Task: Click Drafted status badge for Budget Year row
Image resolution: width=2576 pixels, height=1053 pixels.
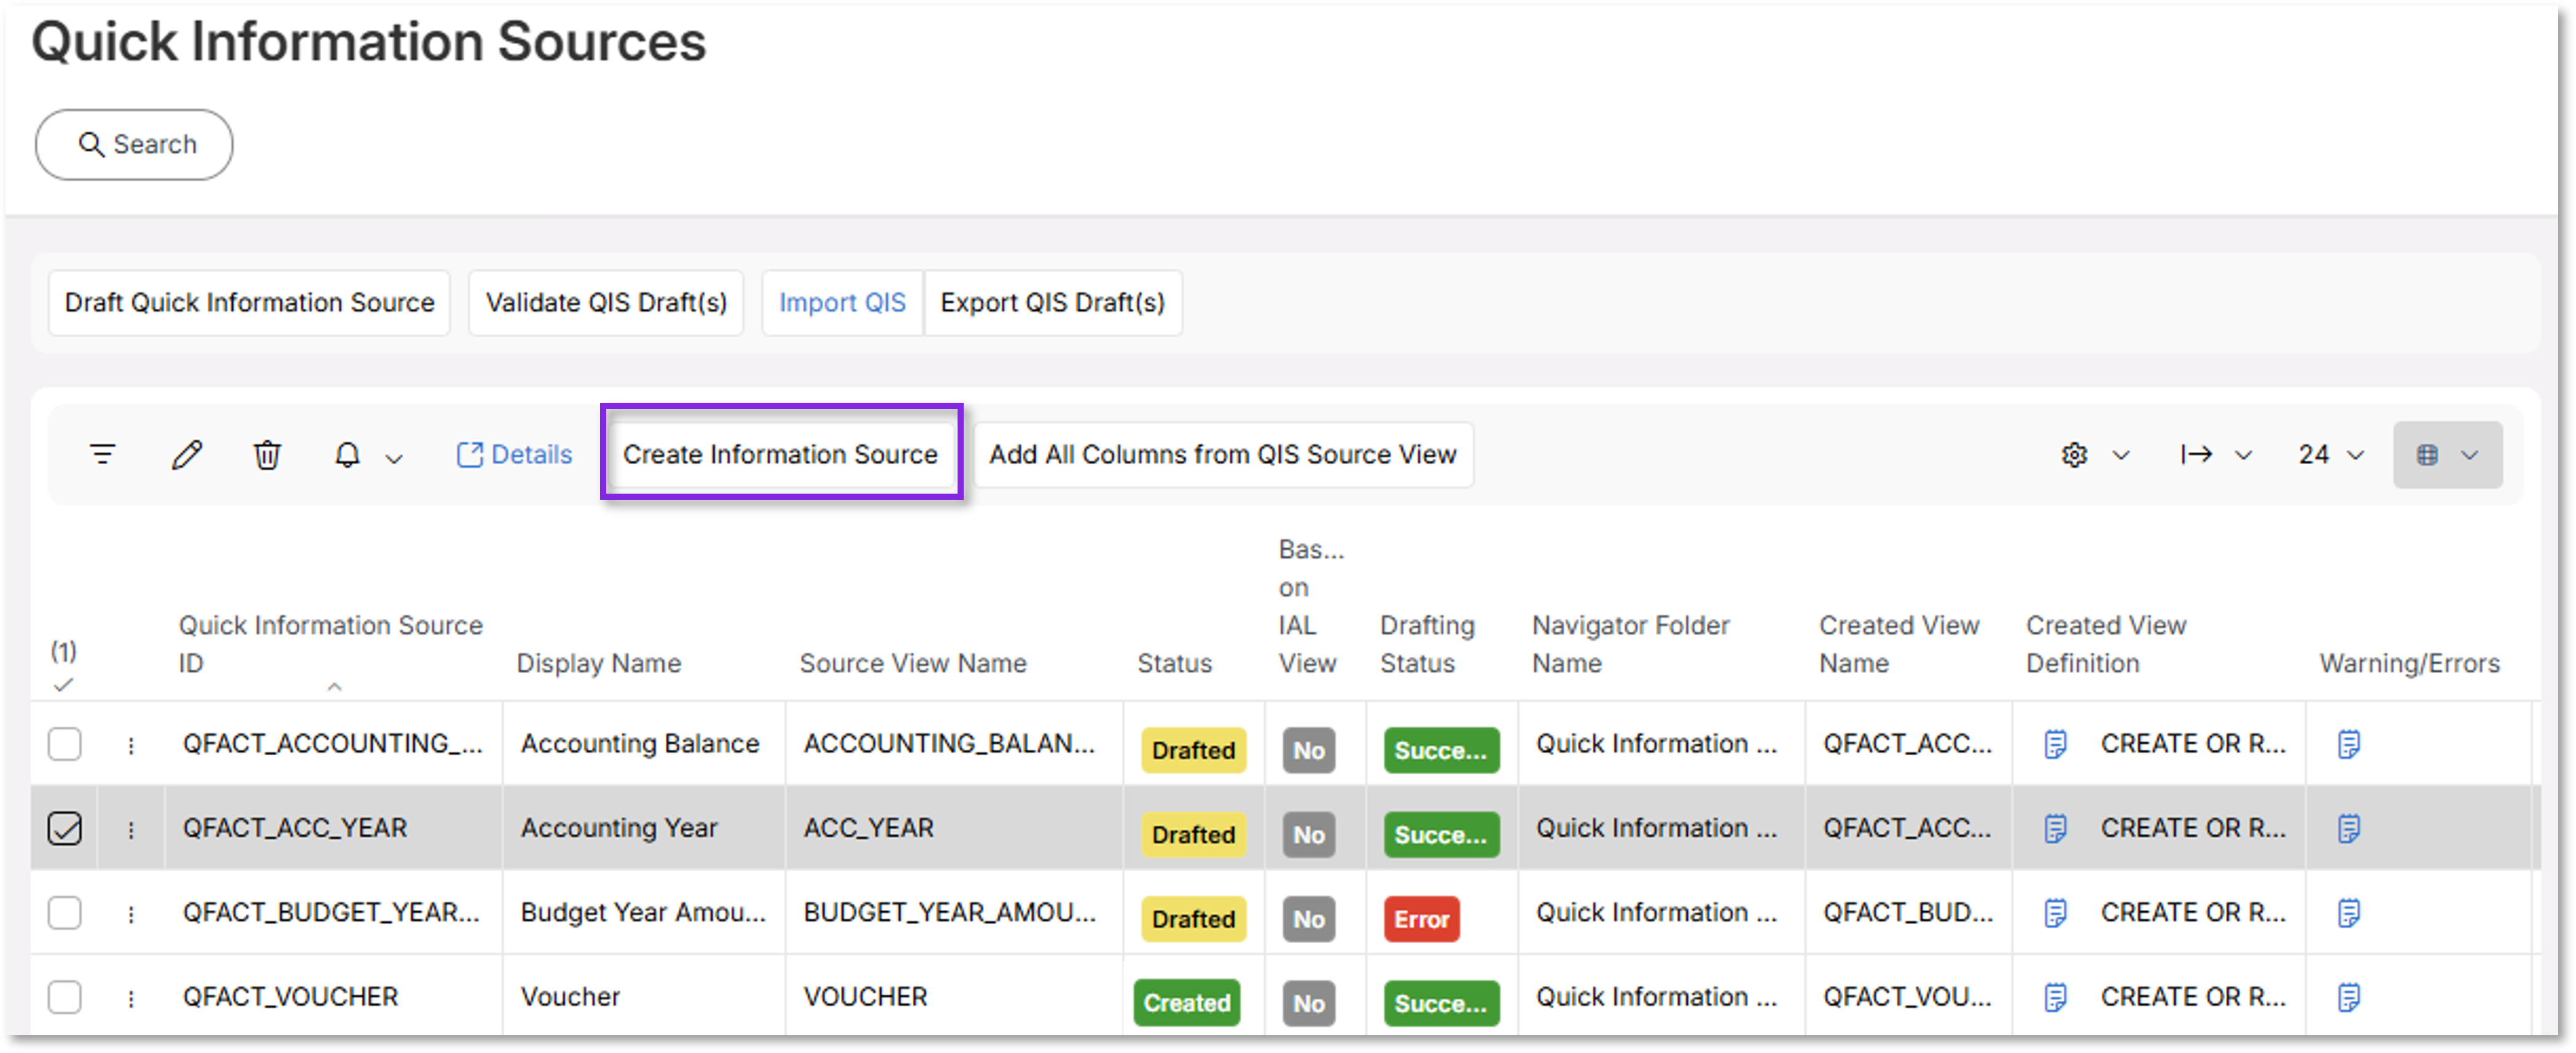Action: pyautogui.click(x=1193, y=919)
